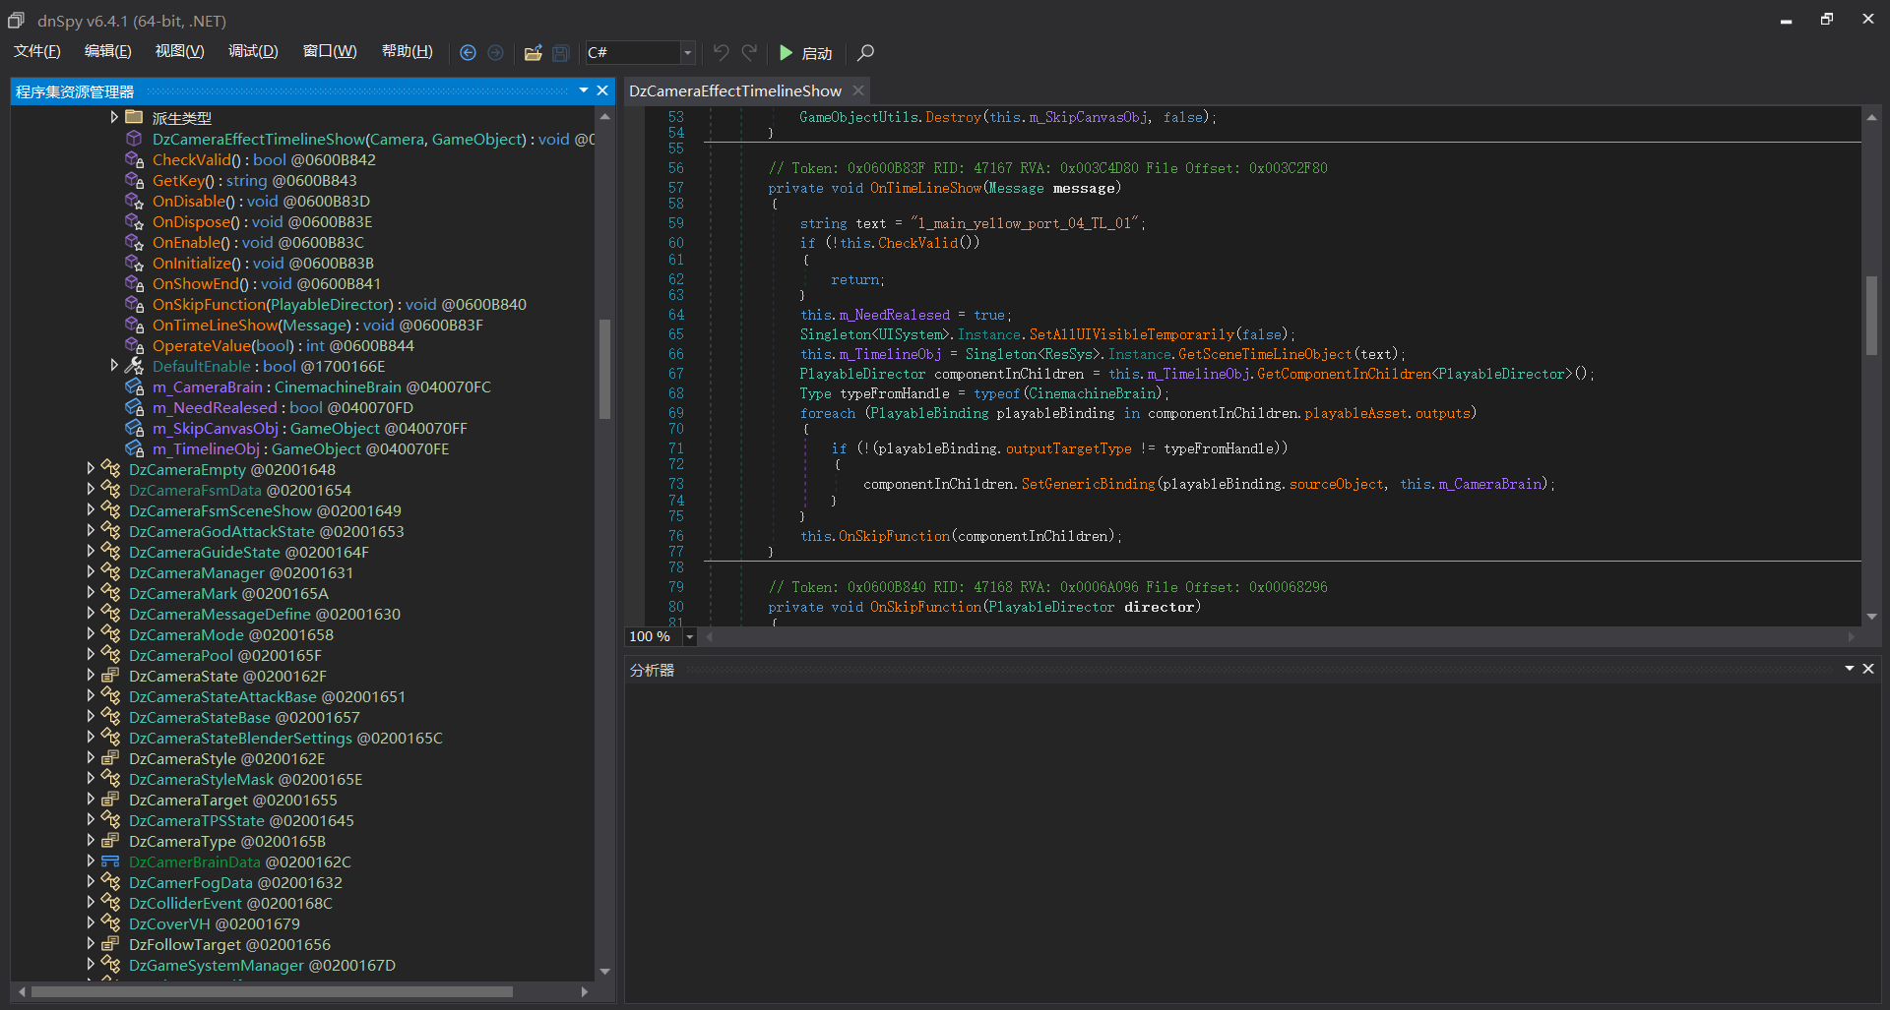
Task: Open the C# language dropdown
Action: point(687,53)
